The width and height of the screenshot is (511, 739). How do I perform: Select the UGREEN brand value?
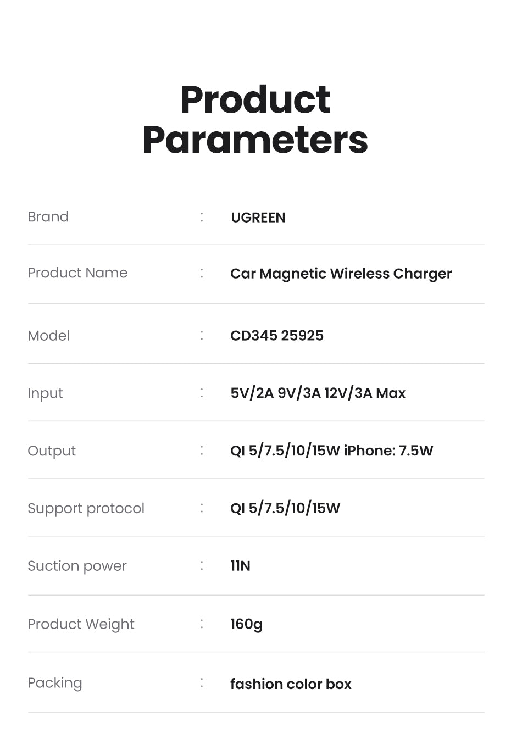pyautogui.click(x=258, y=218)
